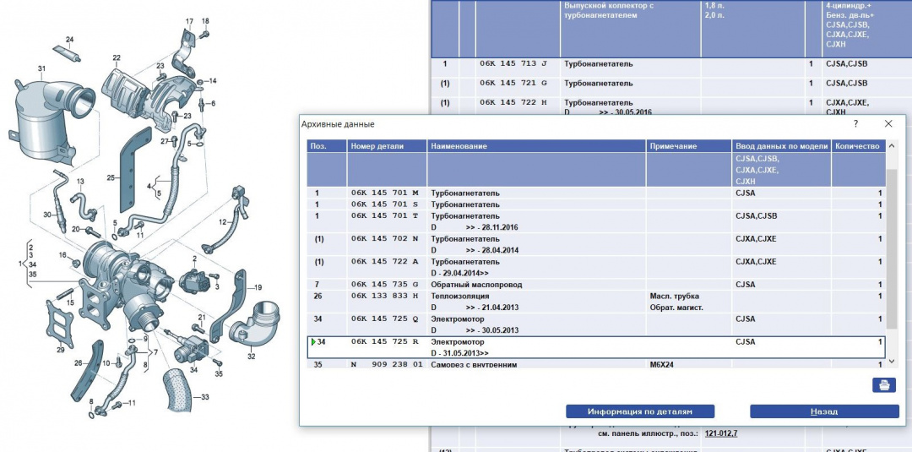Click the question mark help icon

click(855, 124)
